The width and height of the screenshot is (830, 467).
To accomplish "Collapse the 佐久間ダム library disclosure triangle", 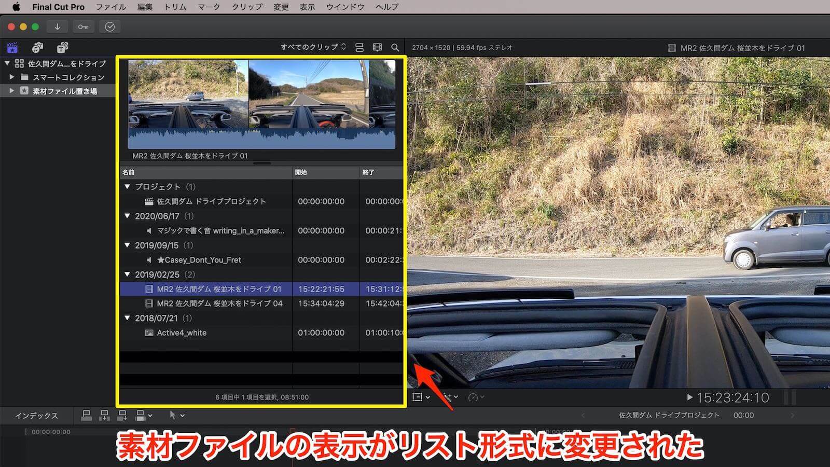I will click(x=7, y=63).
